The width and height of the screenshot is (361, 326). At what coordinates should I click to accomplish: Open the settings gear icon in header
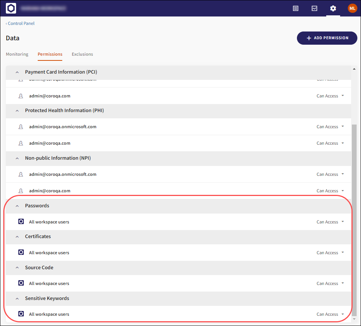333,8
